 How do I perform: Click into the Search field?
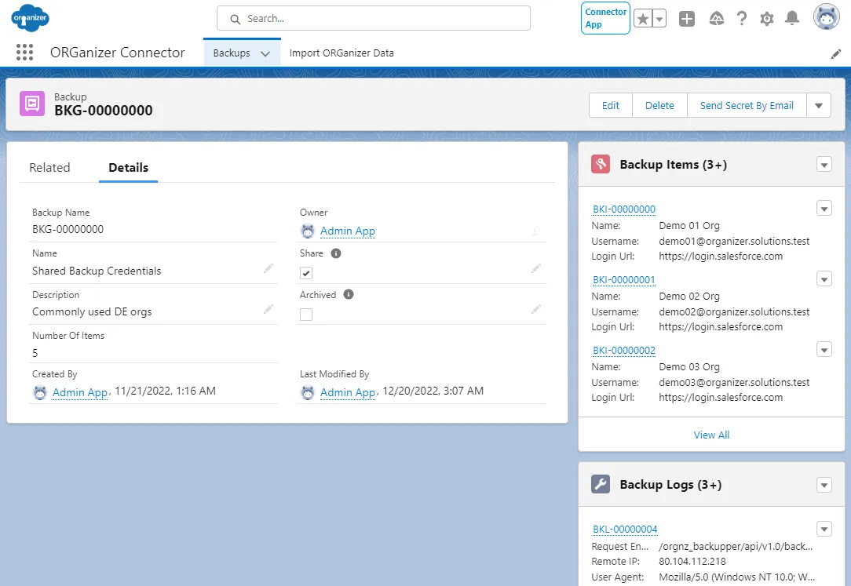[374, 18]
